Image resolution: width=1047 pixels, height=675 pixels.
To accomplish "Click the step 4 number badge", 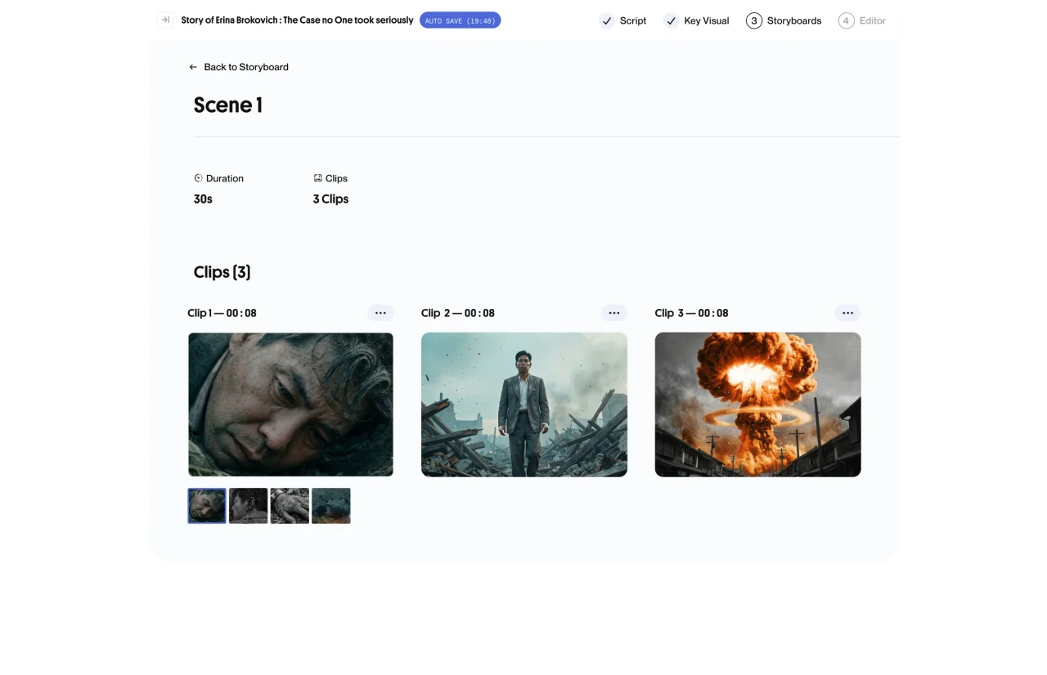I will (x=846, y=20).
